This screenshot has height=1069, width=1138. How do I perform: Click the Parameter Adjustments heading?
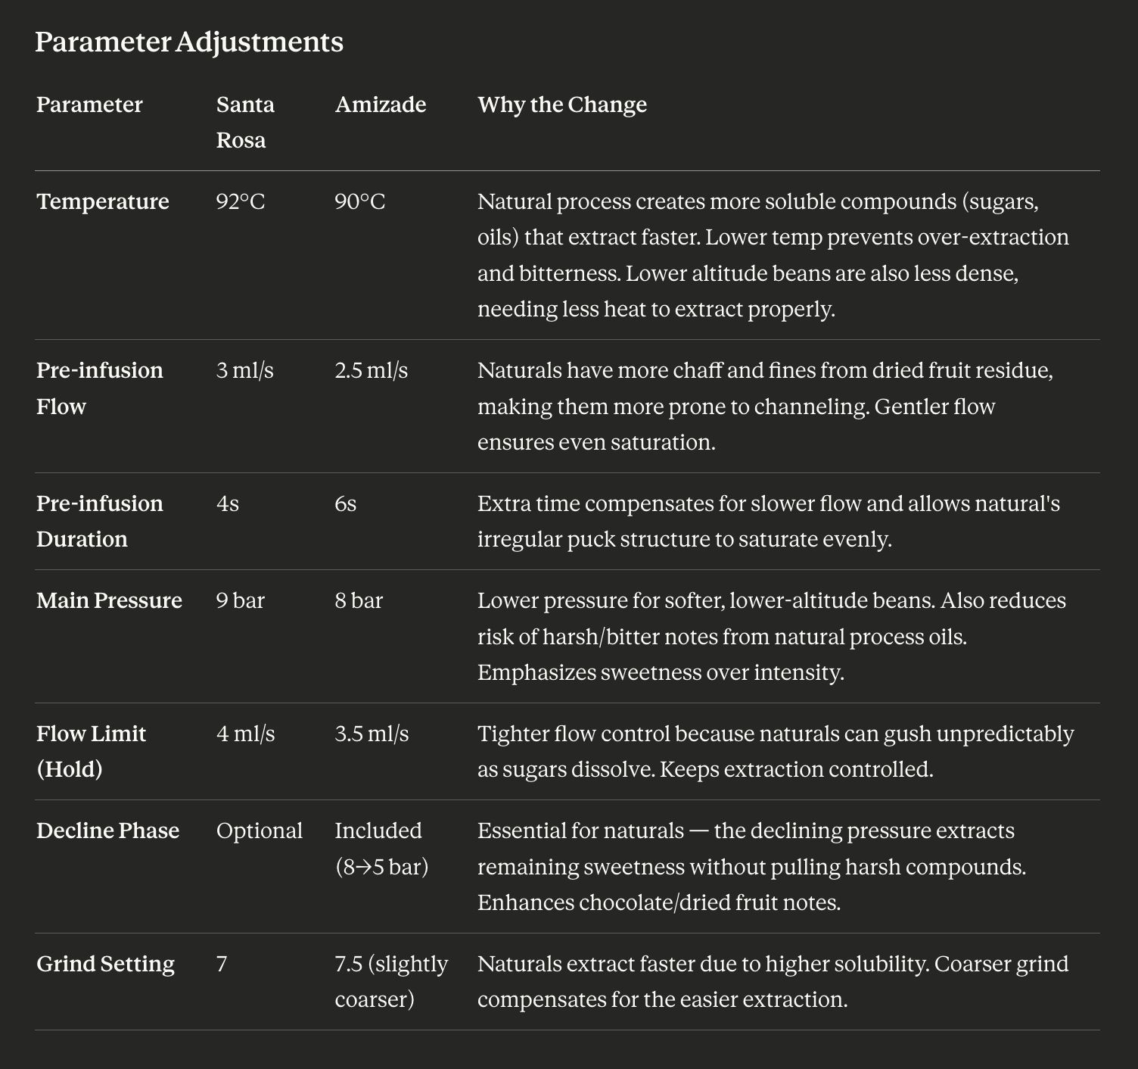[189, 42]
